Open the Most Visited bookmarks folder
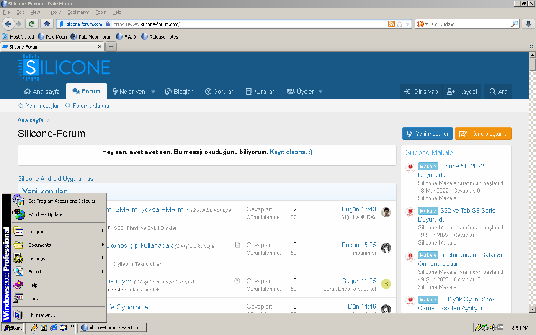 [x=18, y=37]
